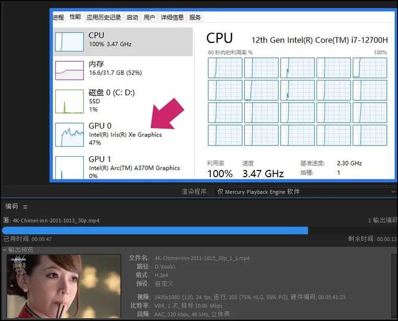This screenshot has width=398, height=321.
Task: Click the 视频 1920x1080 24 fps details line
Action: click(x=250, y=297)
